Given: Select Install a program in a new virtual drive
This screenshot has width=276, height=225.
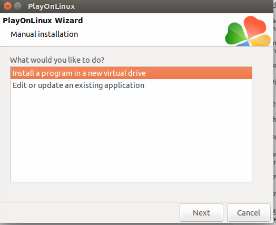Looking at the screenshot, I should [131, 73].
